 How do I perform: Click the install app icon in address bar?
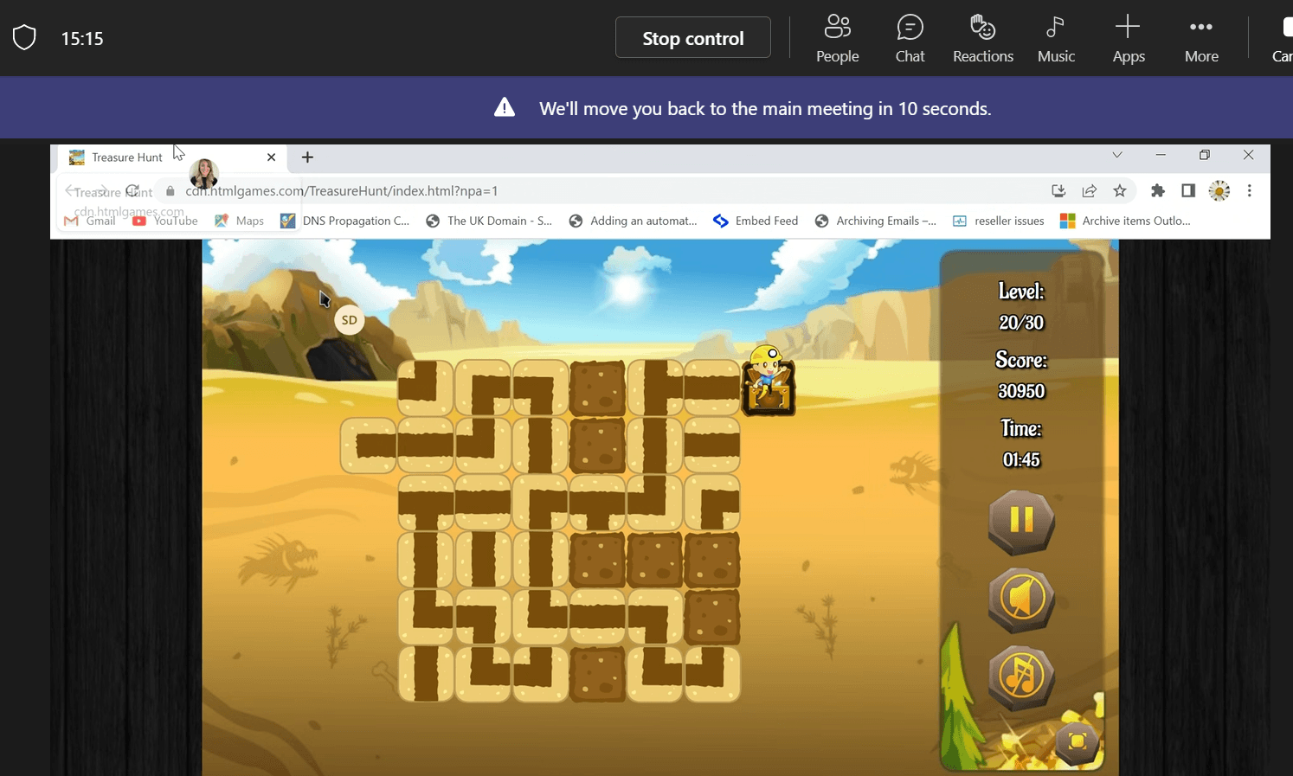(1058, 191)
